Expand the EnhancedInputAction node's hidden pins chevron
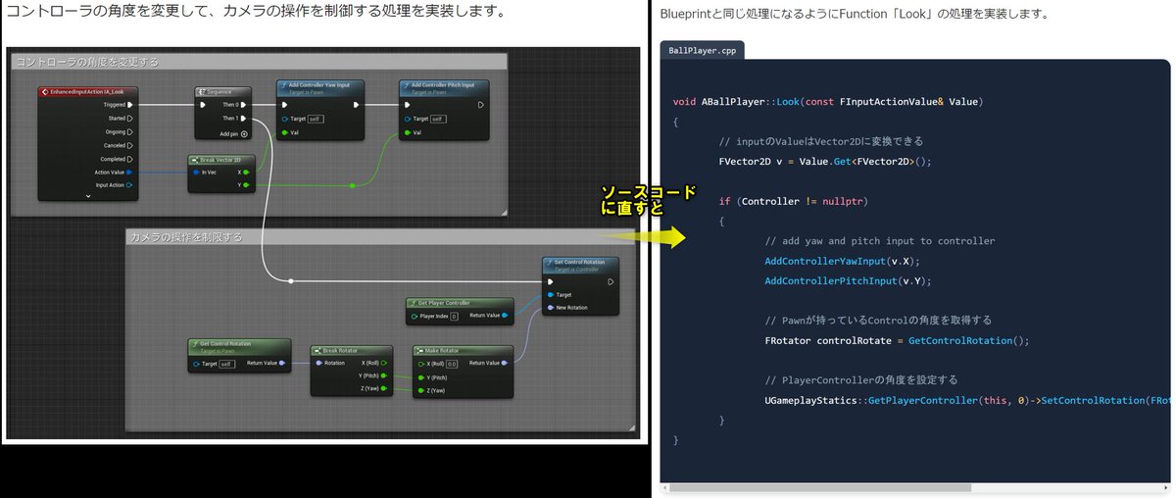1176x498 pixels. [88, 196]
